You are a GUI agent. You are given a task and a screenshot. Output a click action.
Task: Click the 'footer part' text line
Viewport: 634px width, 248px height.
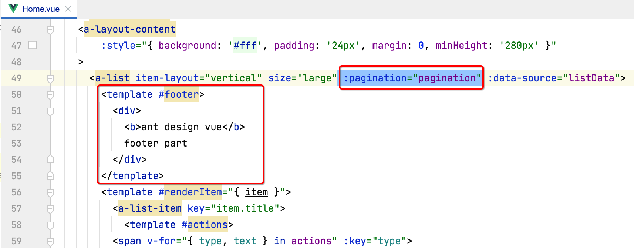point(156,143)
